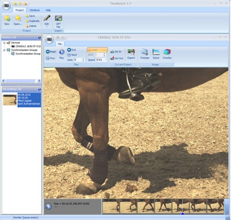The height and width of the screenshot is (220, 236).
Task: Delete the project
Action: (31, 26)
